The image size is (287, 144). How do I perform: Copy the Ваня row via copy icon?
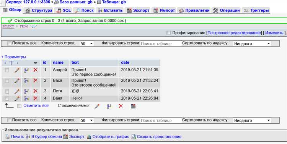point(26,99)
